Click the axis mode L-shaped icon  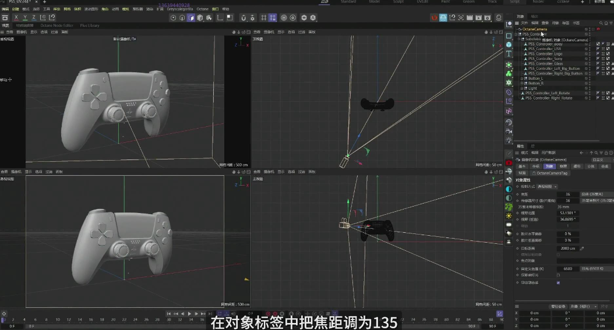pyautogui.click(x=220, y=17)
